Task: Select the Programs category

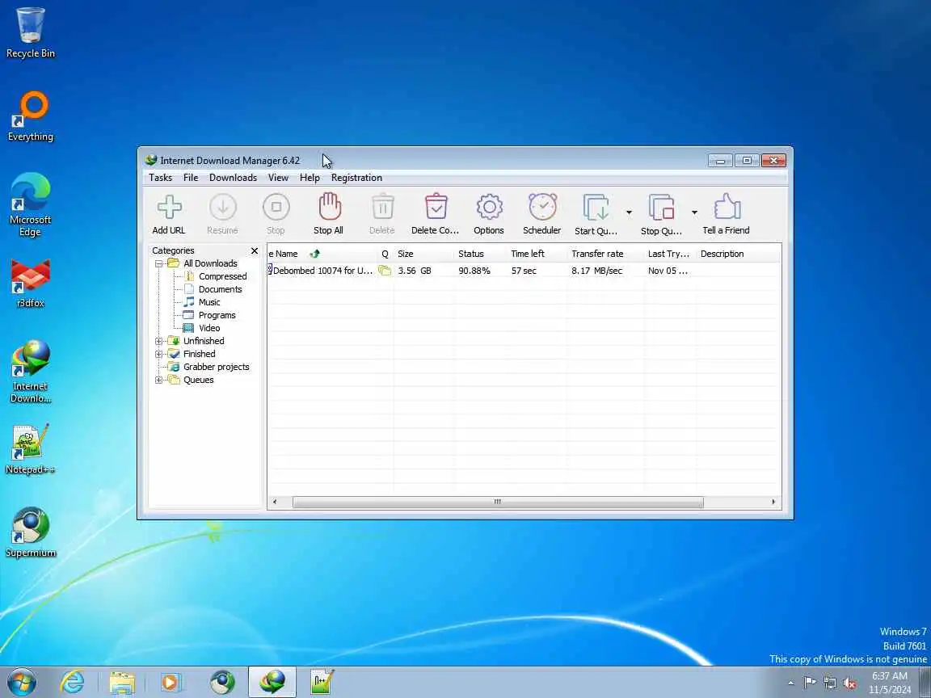Action: point(217,316)
